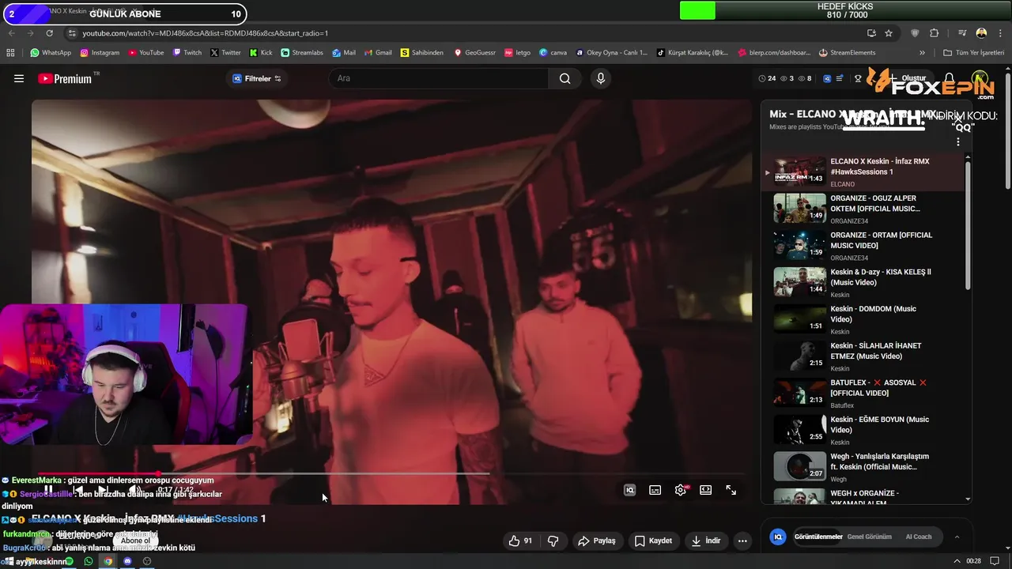Go to the YouTube Premium home logo
Screen dimensions: 1012x569
65,78
